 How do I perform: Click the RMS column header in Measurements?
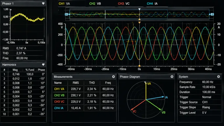(76, 83)
